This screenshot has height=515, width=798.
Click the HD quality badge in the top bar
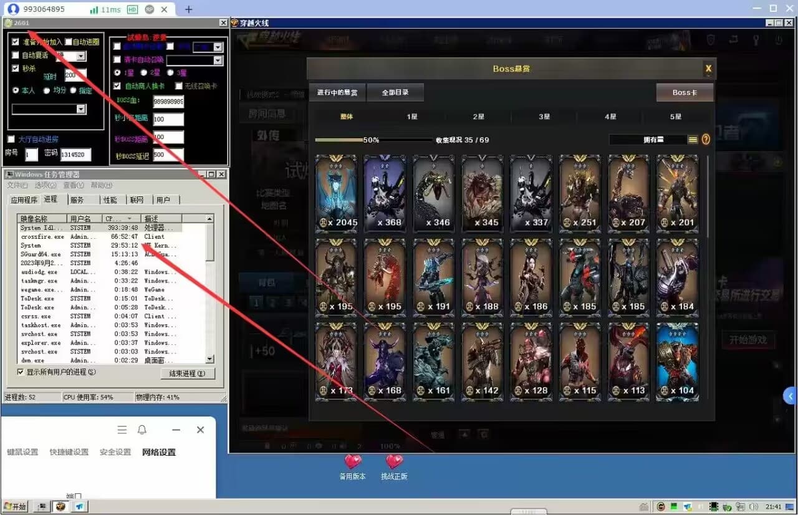click(132, 9)
